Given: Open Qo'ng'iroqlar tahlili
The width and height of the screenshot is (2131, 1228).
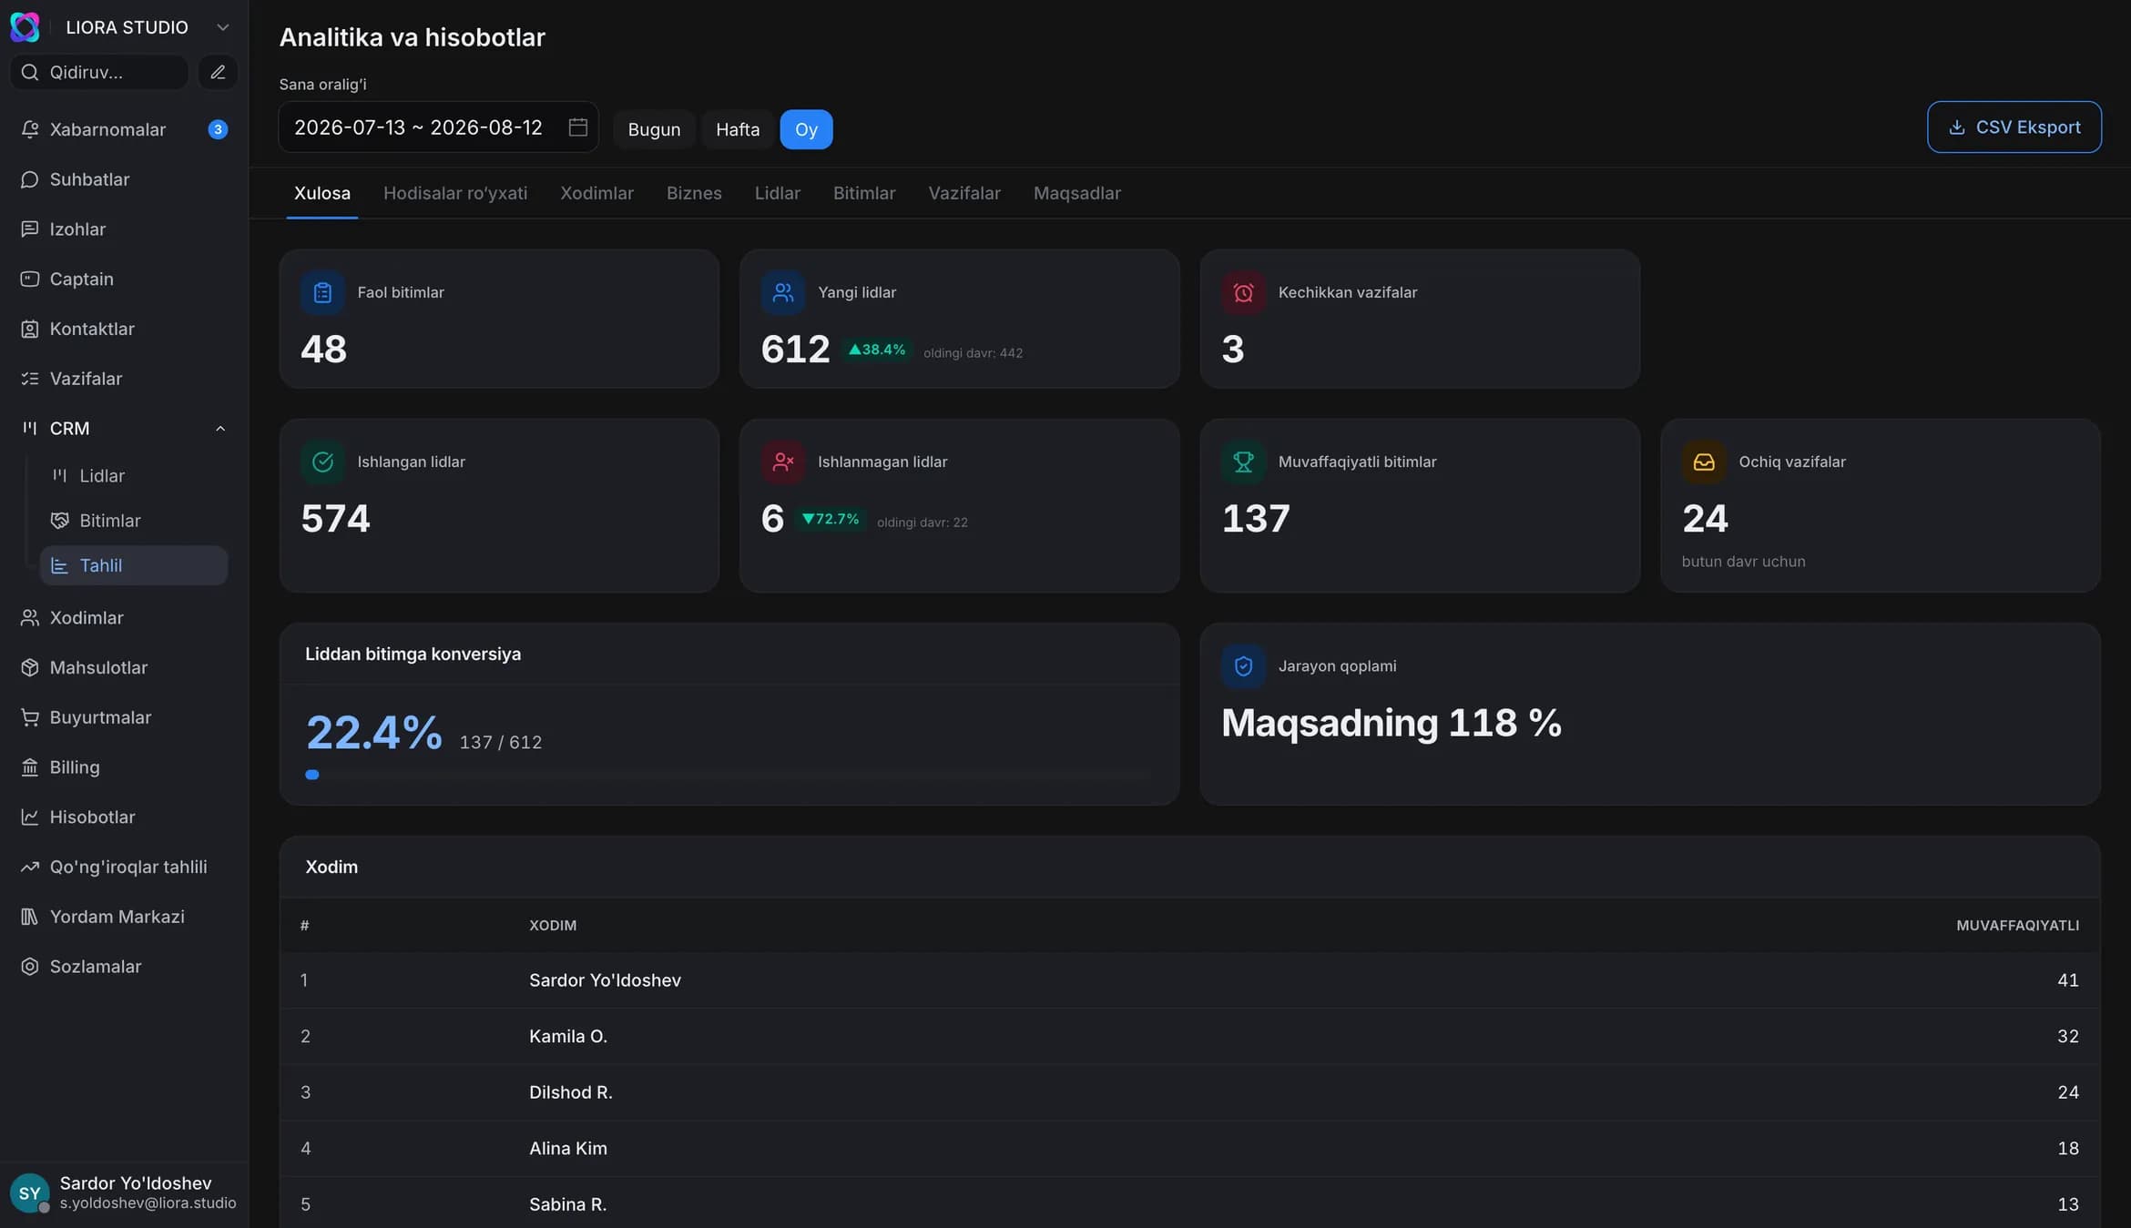Looking at the screenshot, I should click(x=124, y=867).
